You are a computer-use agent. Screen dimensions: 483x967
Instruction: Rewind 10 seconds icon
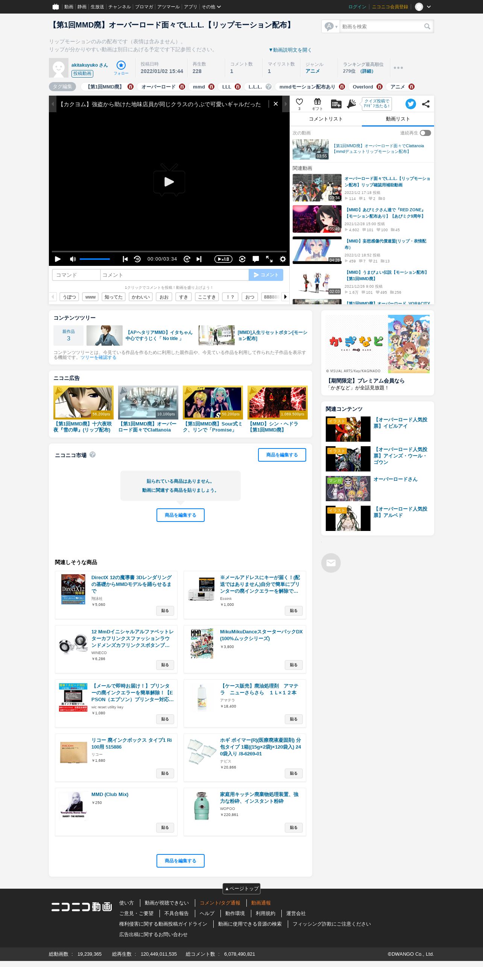137,259
